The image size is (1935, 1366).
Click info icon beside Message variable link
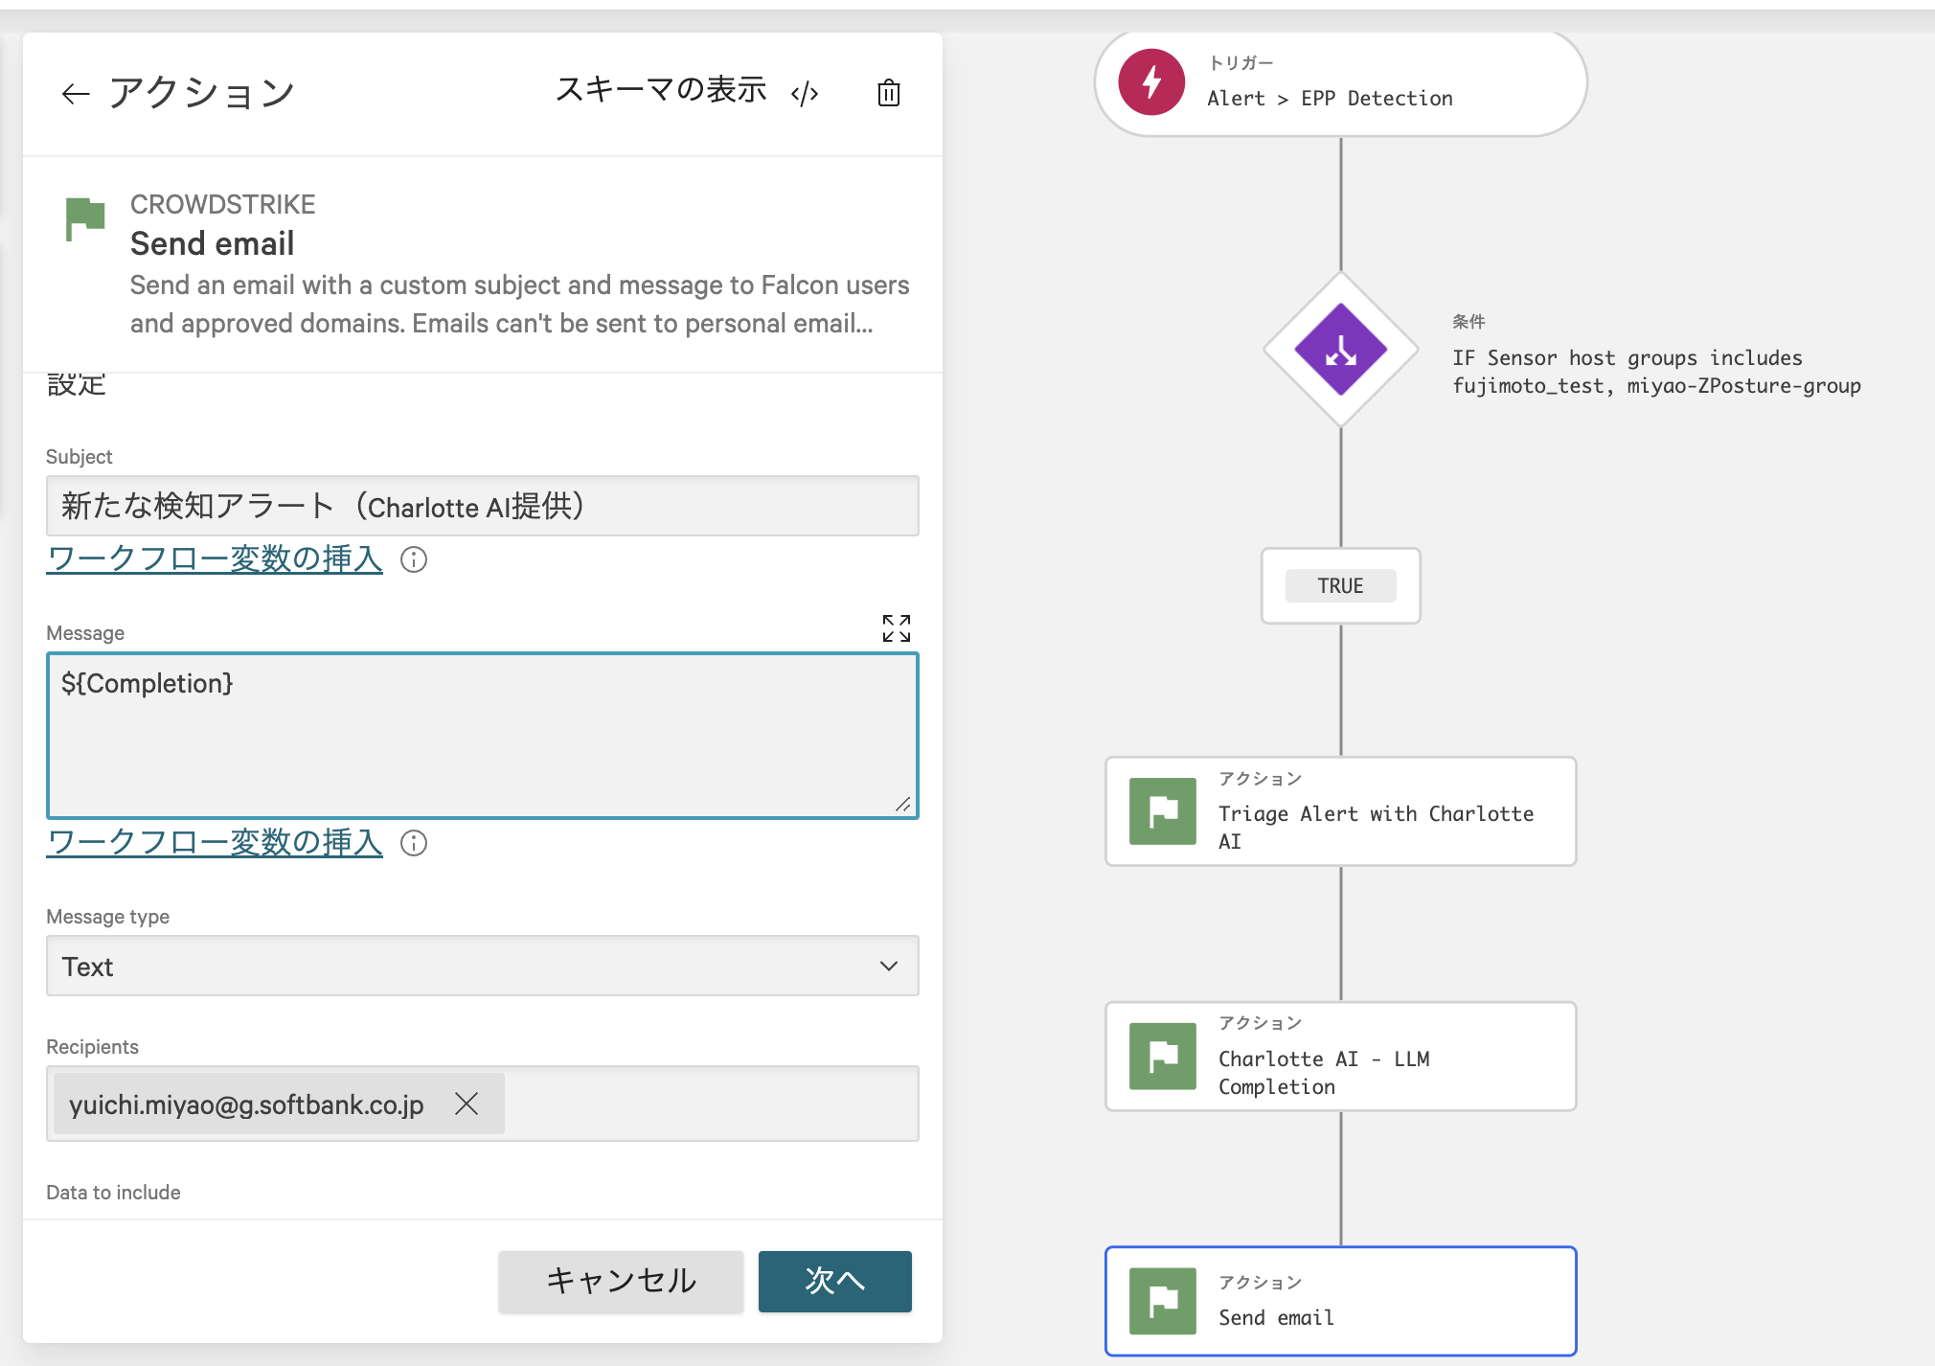coord(414,843)
